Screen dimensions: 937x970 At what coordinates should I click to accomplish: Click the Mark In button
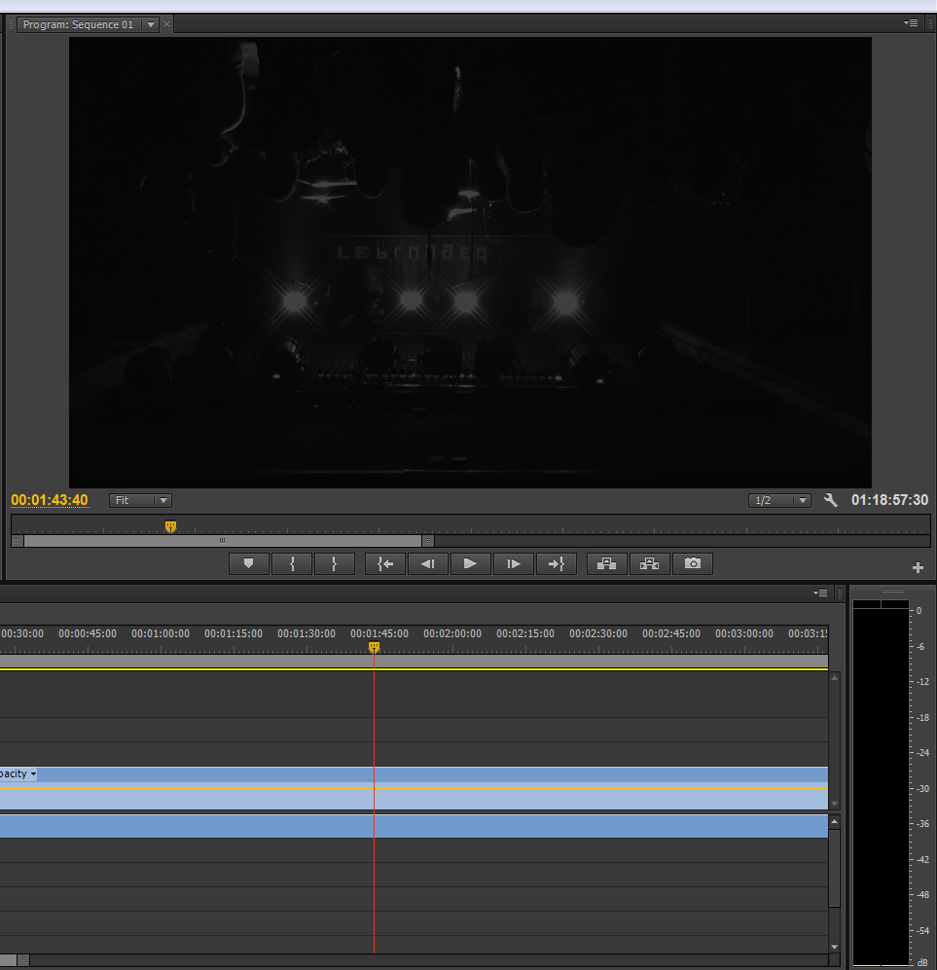pos(291,563)
